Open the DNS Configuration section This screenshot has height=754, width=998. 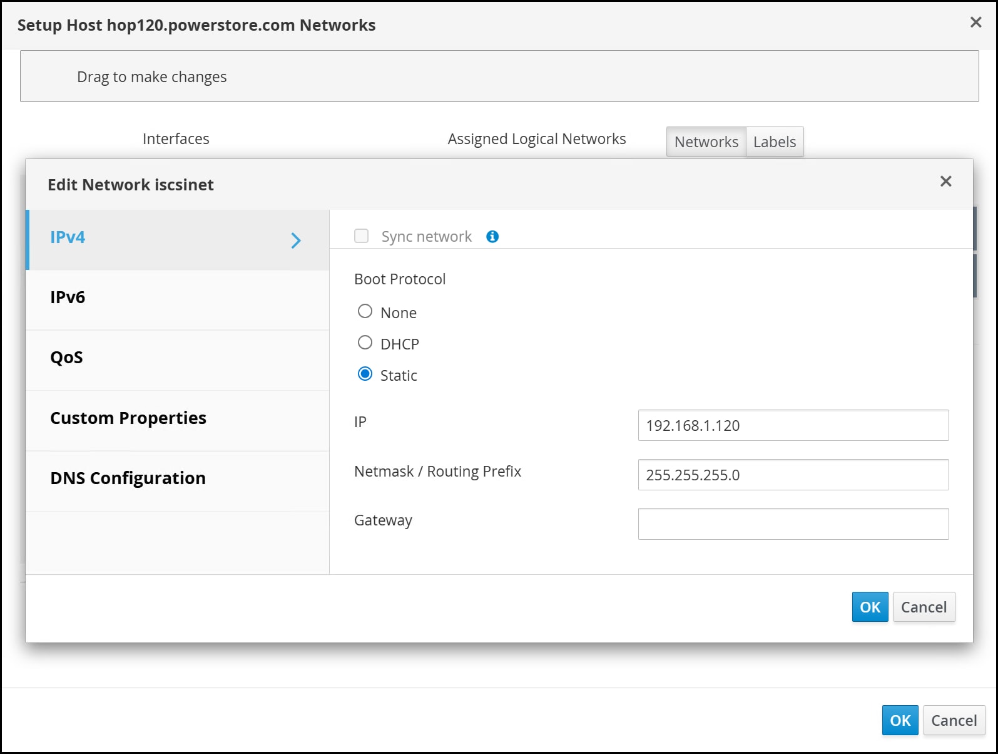(178, 481)
